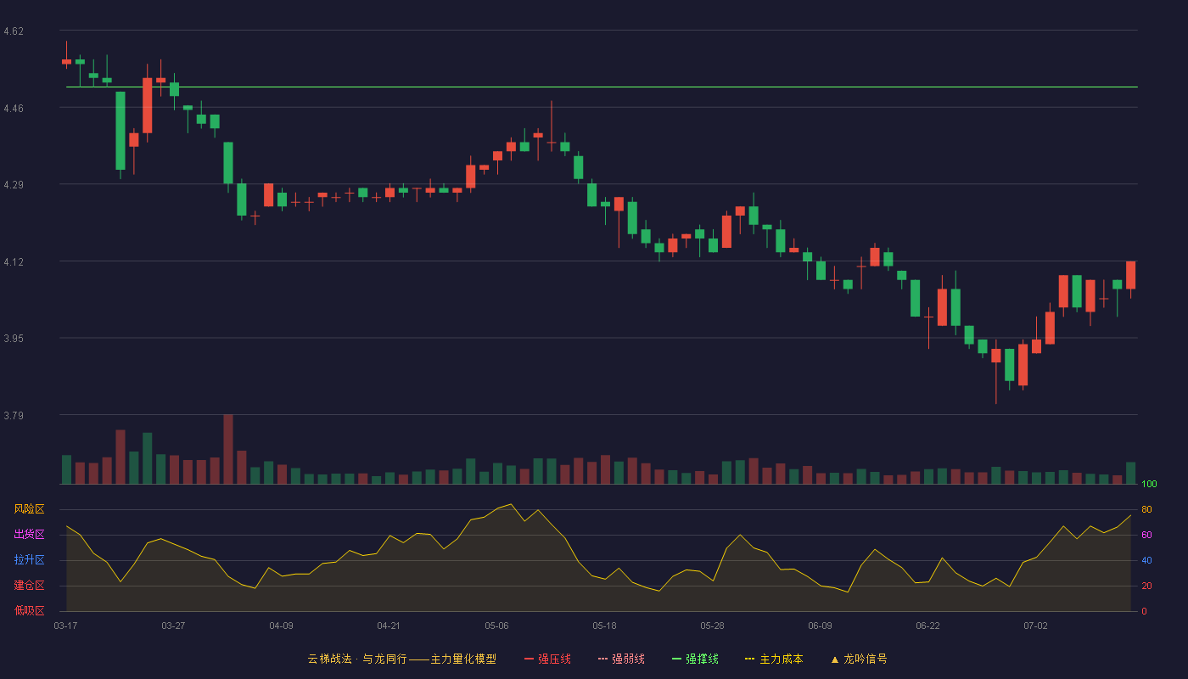Click the 03-17 date label
1188x679 pixels.
click(65, 626)
